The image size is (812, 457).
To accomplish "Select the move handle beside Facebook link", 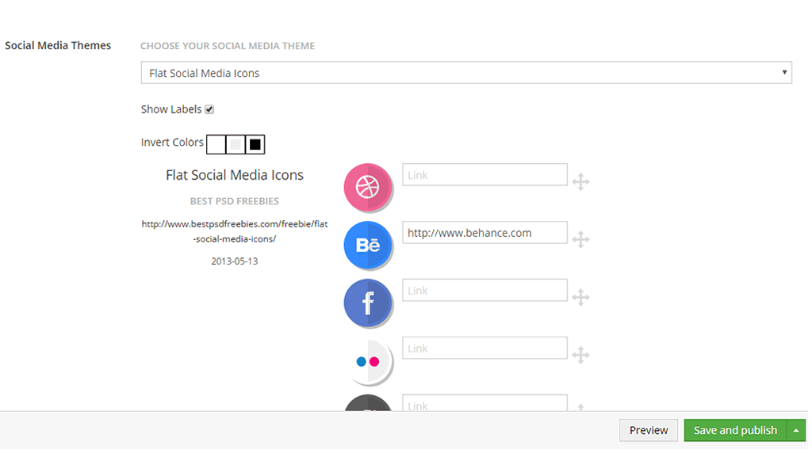I will click(x=580, y=298).
